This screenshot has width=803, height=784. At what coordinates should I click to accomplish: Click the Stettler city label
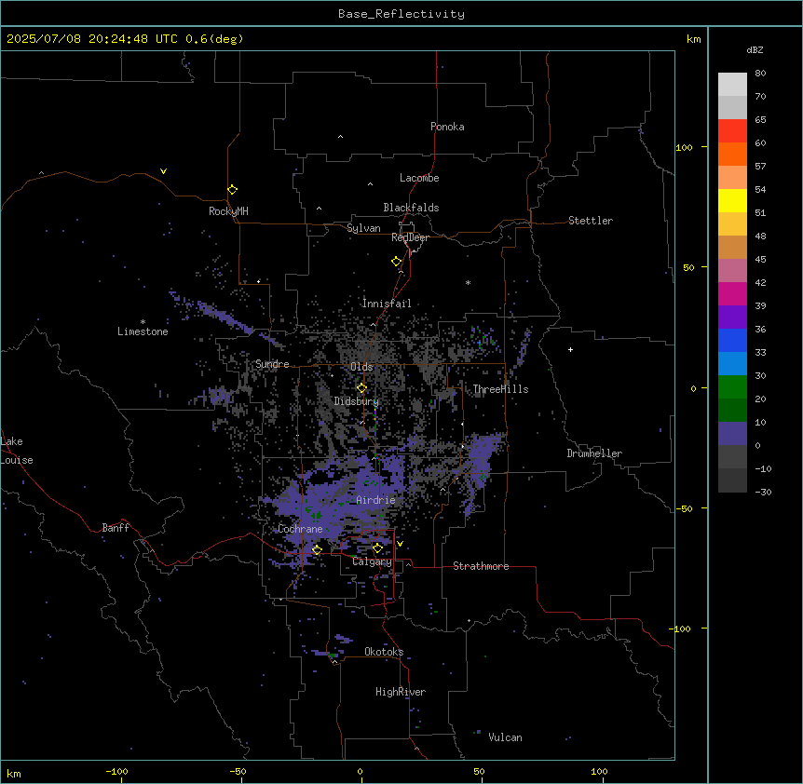[591, 221]
